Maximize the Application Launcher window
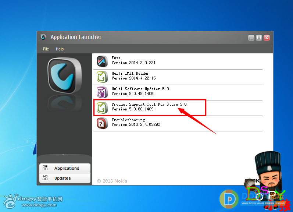The height and width of the screenshot is (212, 293). tap(259, 38)
